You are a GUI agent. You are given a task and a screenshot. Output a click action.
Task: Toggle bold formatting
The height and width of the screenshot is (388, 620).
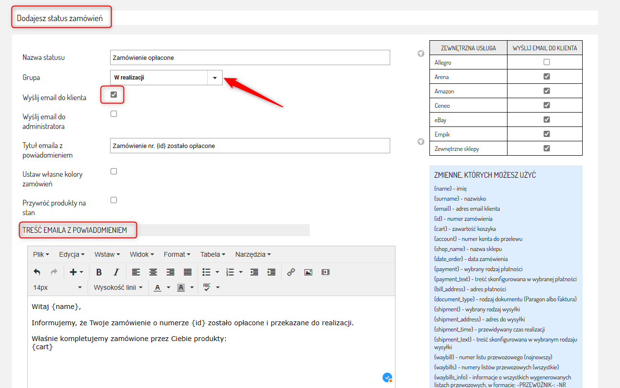tap(99, 272)
